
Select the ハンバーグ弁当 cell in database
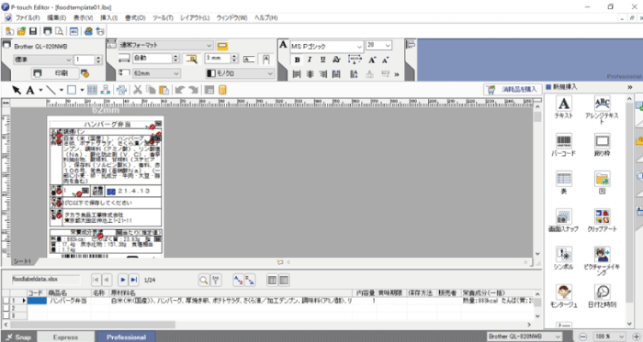[68, 301]
